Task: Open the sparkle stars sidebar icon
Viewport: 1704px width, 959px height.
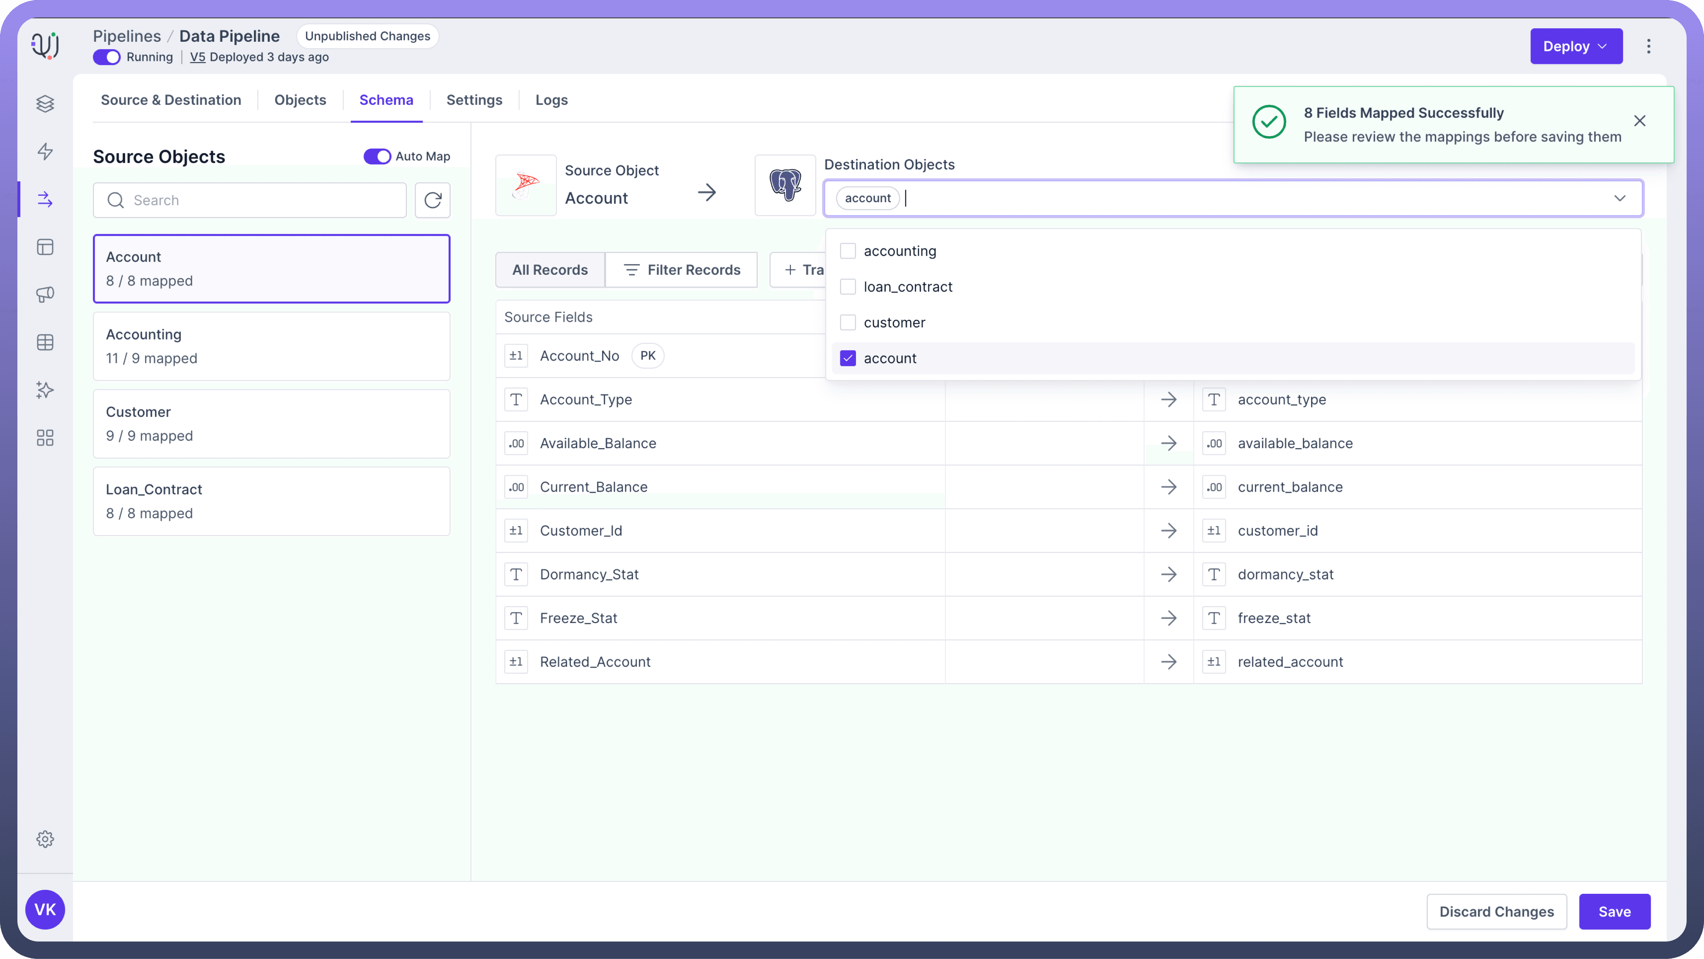Action: coord(45,390)
